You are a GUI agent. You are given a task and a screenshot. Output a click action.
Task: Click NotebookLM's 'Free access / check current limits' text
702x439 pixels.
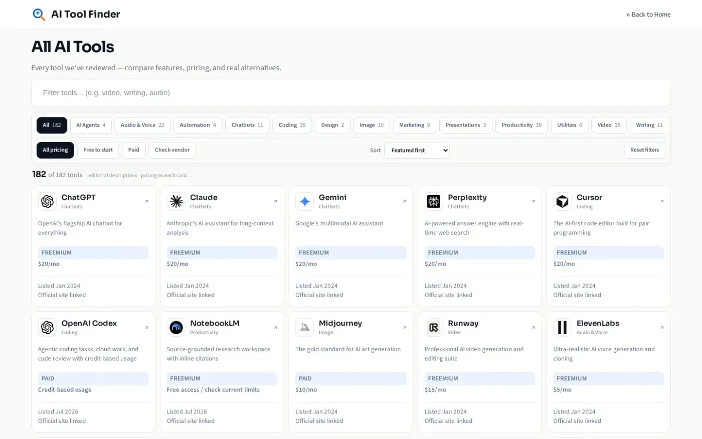(213, 390)
